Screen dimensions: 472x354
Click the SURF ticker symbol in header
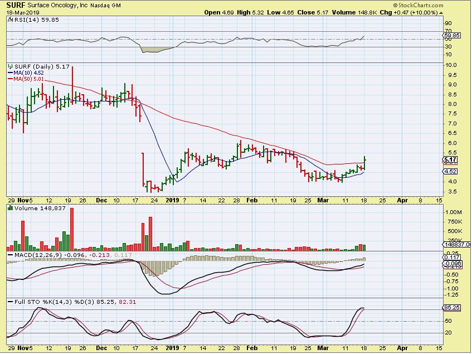[x=16, y=5]
